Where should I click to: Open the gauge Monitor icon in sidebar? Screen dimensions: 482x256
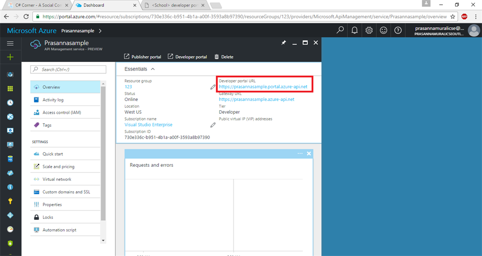[x=10, y=229]
